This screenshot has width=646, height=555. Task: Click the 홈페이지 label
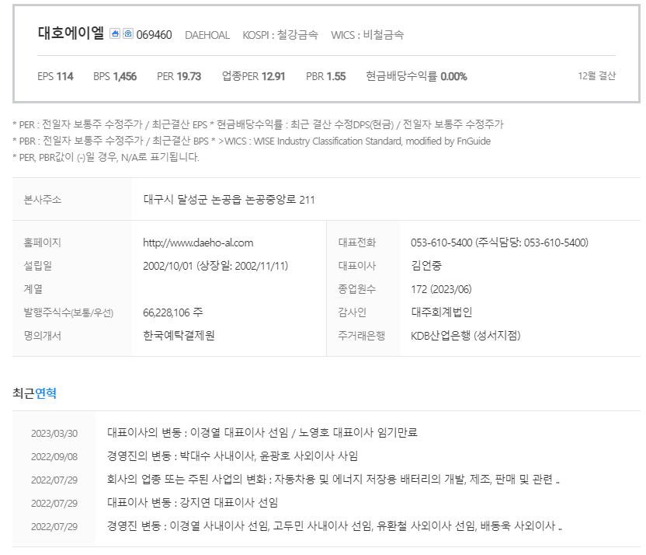tap(43, 243)
